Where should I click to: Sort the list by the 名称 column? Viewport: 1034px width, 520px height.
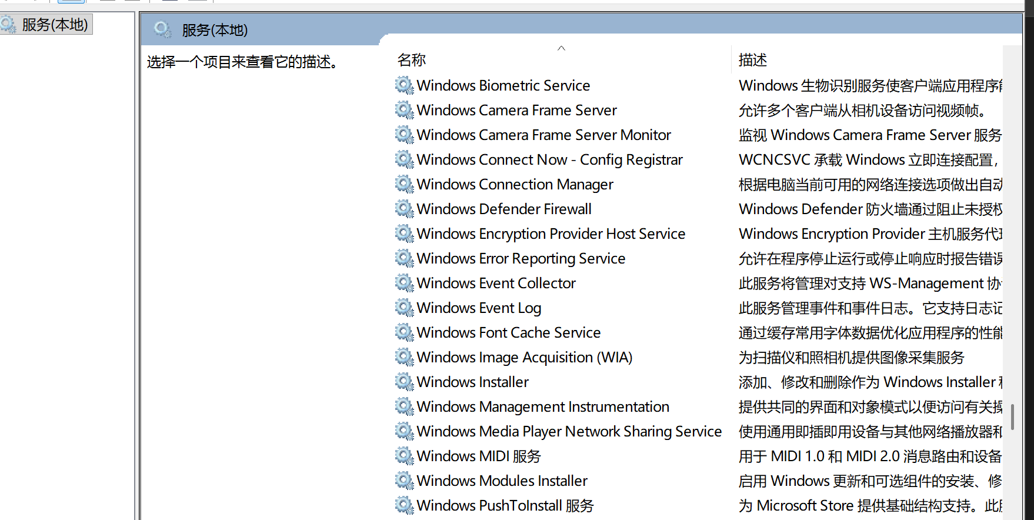[412, 60]
